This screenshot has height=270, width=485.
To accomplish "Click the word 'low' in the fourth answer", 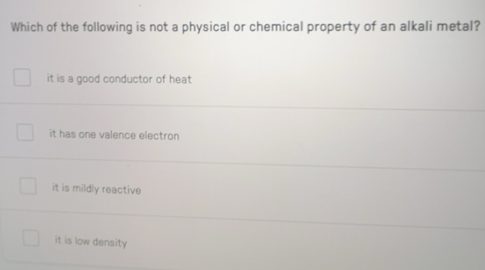I will (81, 242).
